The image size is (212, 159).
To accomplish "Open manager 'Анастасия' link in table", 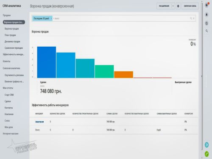I will (x=39, y=122).
